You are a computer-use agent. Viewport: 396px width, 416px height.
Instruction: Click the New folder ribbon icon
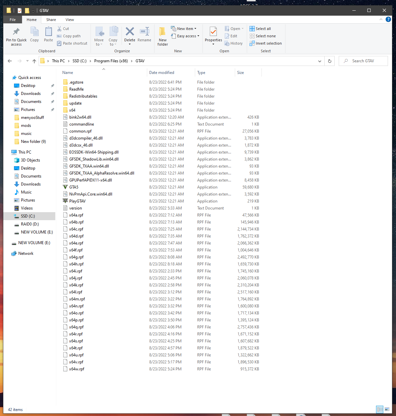pyautogui.click(x=163, y=32)
